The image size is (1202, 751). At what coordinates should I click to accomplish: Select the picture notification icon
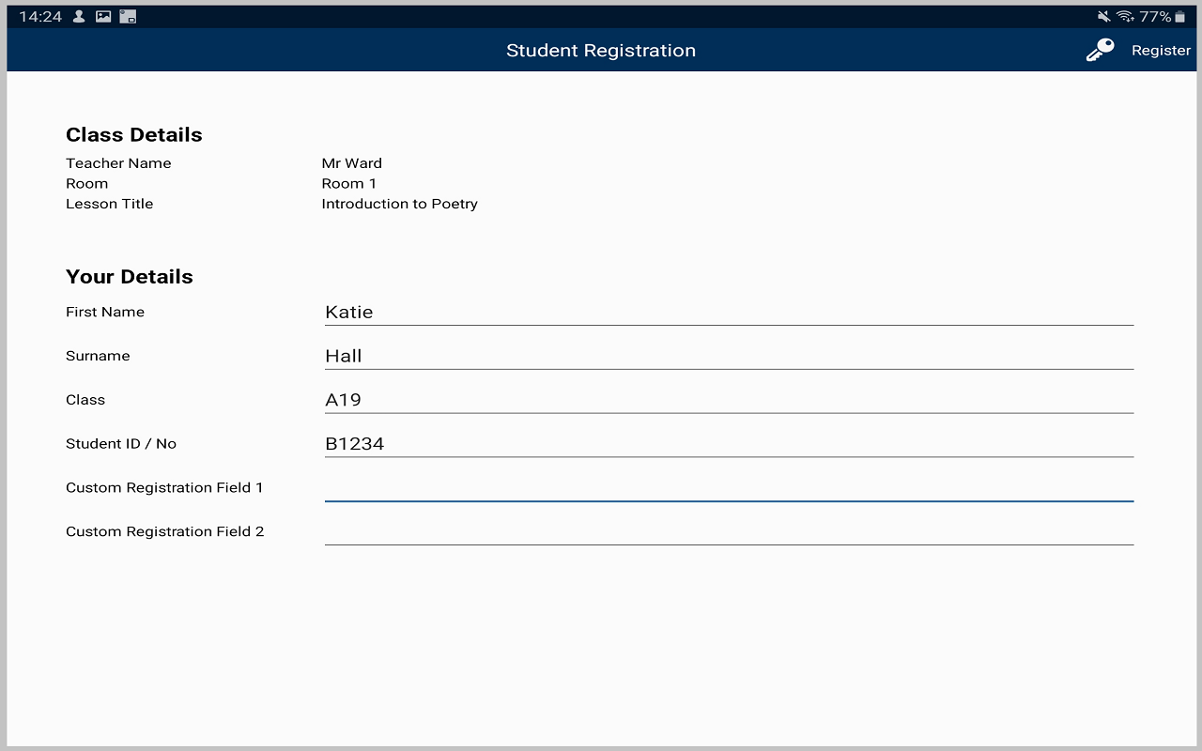[x=102, y=15]
